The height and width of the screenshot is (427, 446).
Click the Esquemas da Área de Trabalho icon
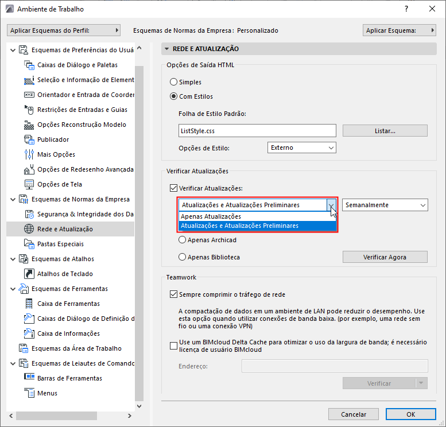coord(24,348)
